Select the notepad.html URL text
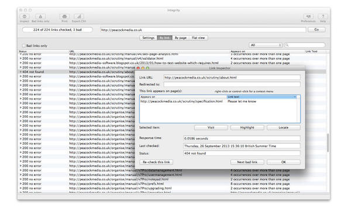This screenshot has width=351, height=219. point(119,179)
